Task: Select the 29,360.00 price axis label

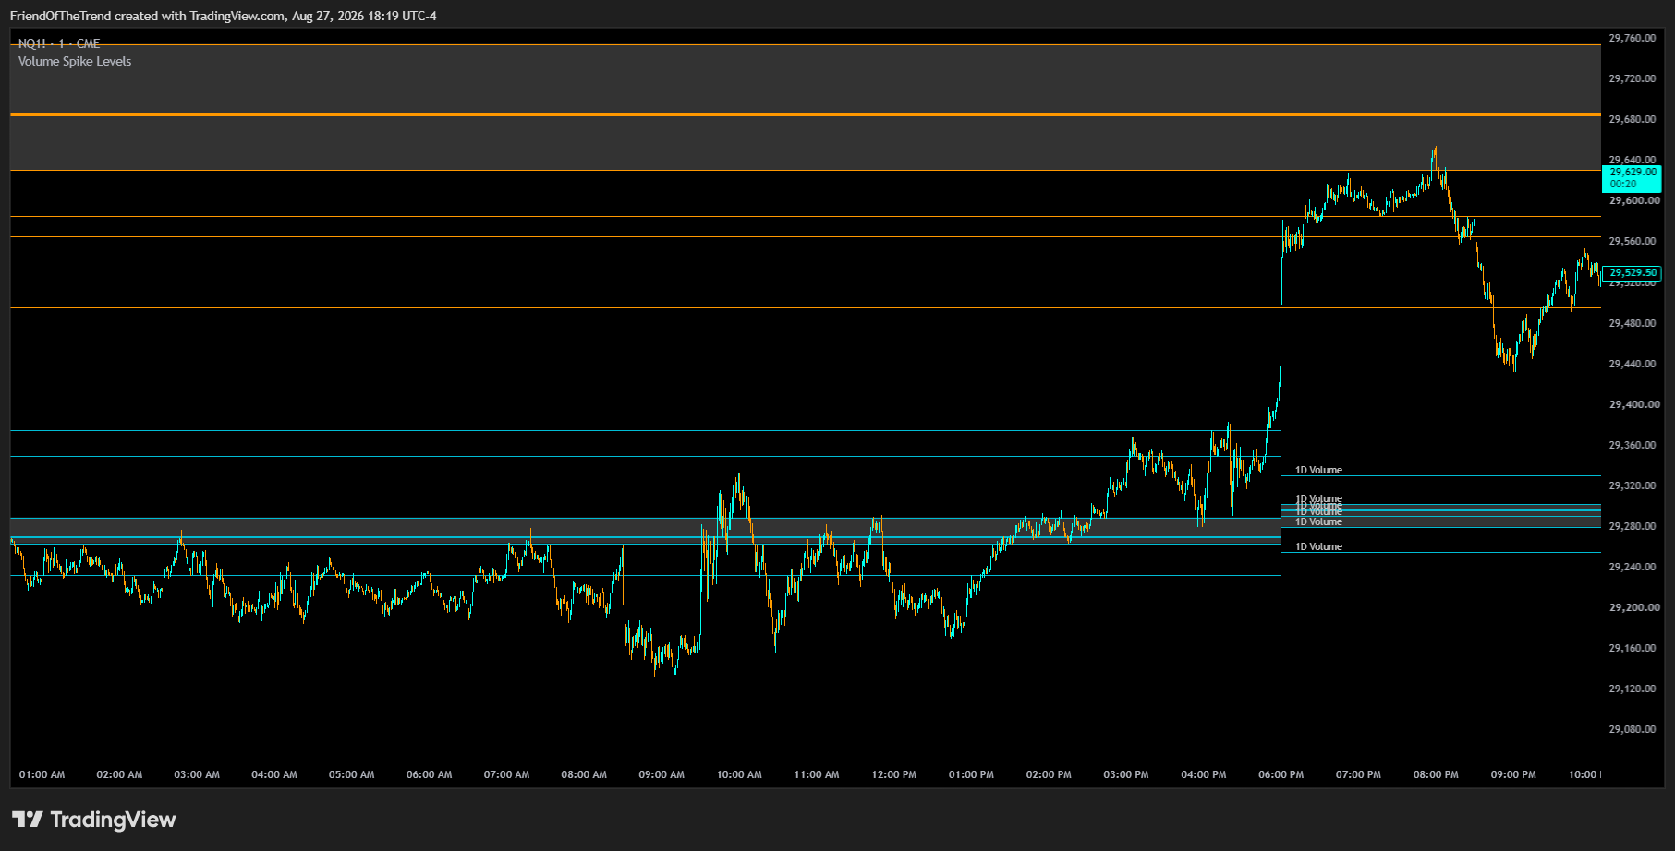Action: pos(1633,445)
